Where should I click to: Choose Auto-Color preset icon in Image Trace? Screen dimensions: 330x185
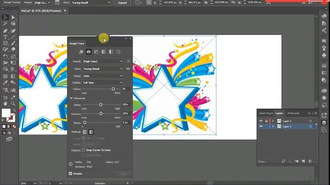(81, 52)
